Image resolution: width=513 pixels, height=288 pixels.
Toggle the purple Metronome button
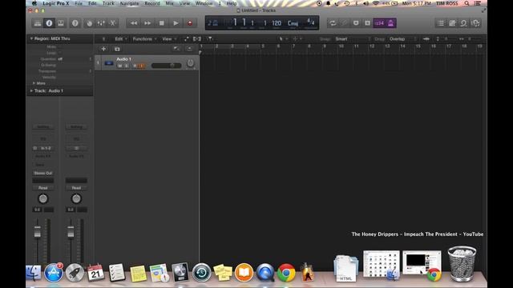pyautogui.click(x=390, y=23)
